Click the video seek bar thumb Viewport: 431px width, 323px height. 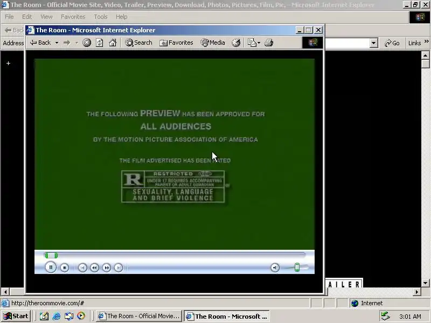[51, 255]
